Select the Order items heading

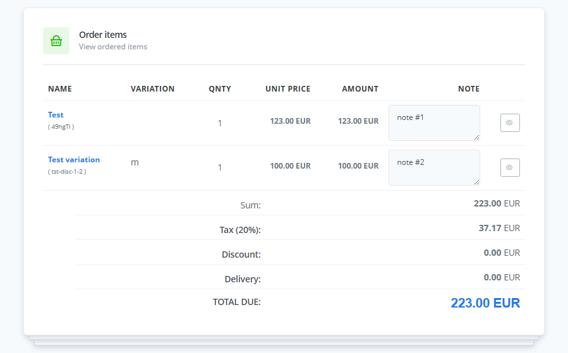103,35
